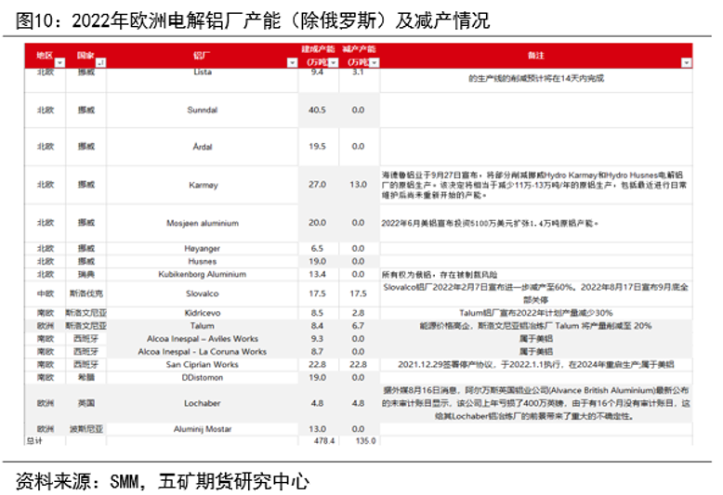Click the 20.0 capacity value for Mosjøen
This screenshot has width=723, height=495.
317,223
